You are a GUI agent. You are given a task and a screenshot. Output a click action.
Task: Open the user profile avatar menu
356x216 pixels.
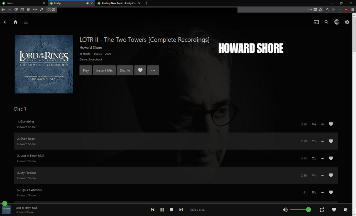click(337, 22)
